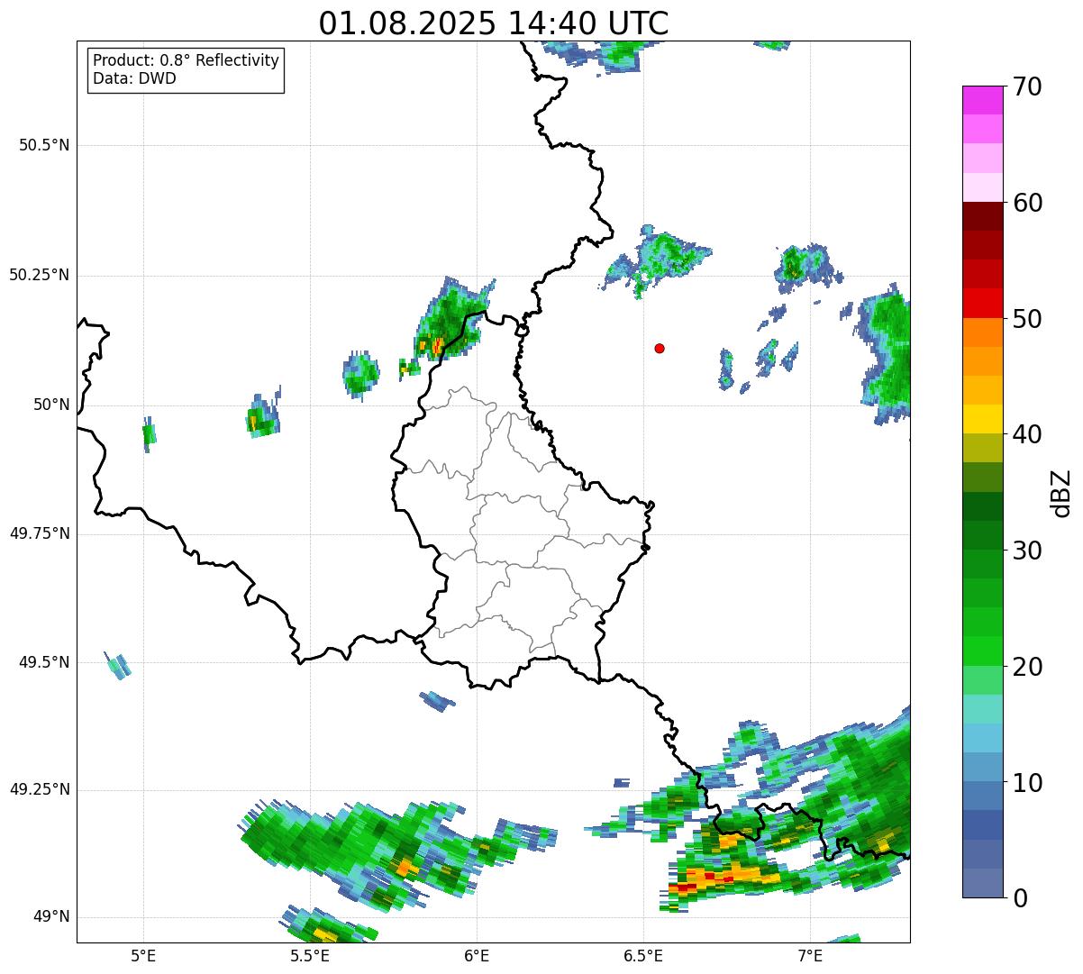1083x974 pixels.
Task: Click the 6°E longitude label
Action: [x=477, y=957]
